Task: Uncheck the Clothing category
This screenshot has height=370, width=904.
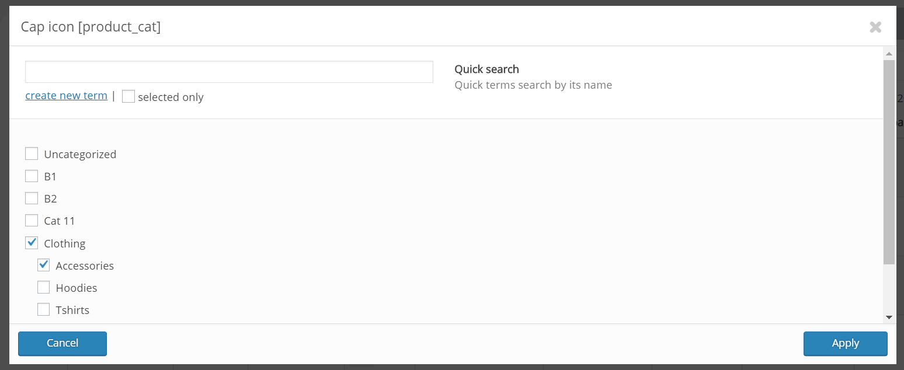Action: click(32, 243)
